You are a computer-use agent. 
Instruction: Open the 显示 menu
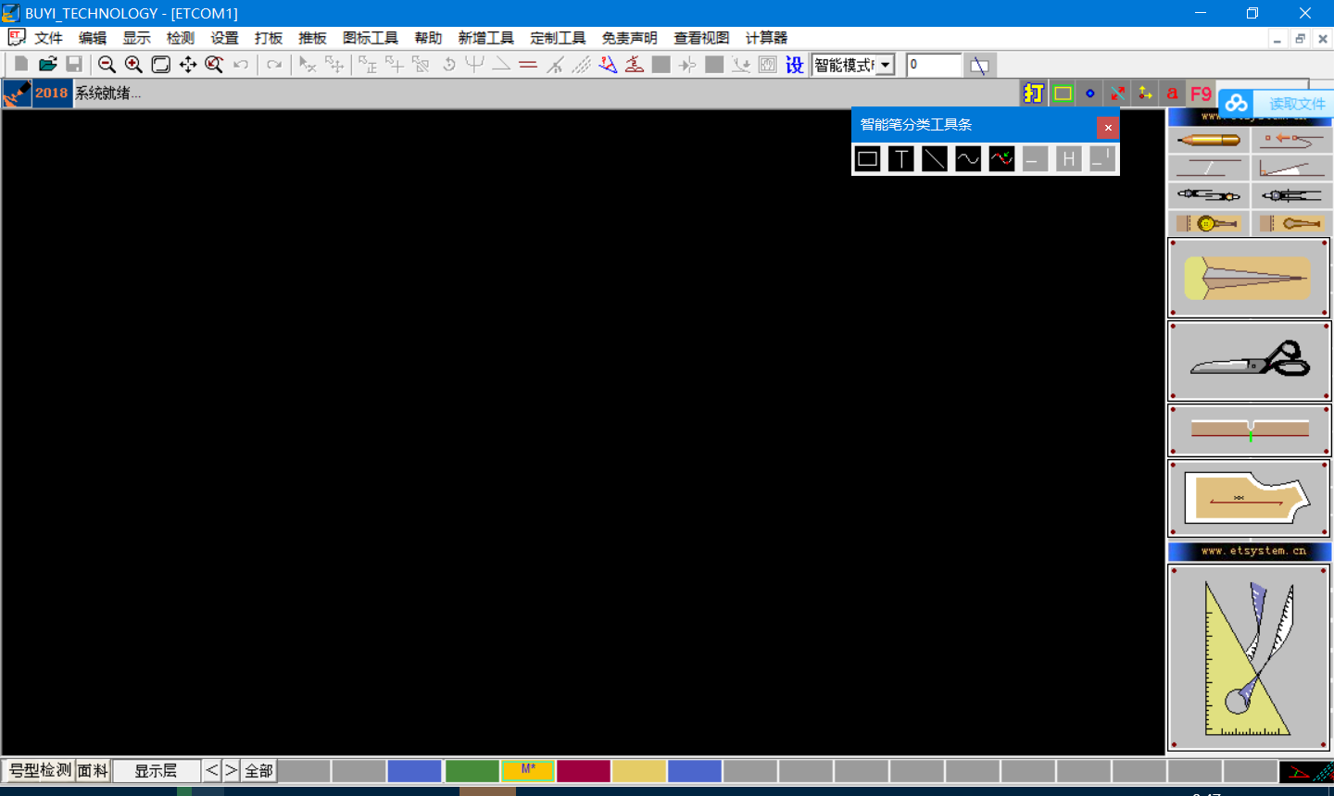[x=136, y=38]
